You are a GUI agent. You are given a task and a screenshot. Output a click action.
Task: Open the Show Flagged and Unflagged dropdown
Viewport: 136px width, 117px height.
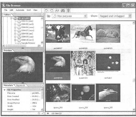point(115,16)
